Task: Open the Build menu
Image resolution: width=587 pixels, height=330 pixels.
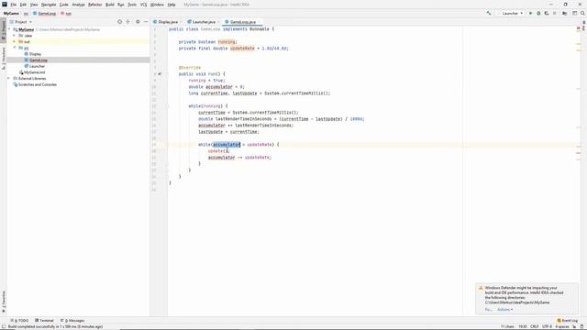Action: pos(110,5)
